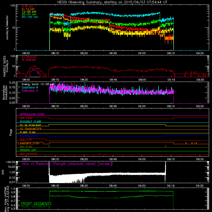212x212 pixels.
Task: Click the SC_IN_SUNLIGHT flag label
Action: coord(30,125)
